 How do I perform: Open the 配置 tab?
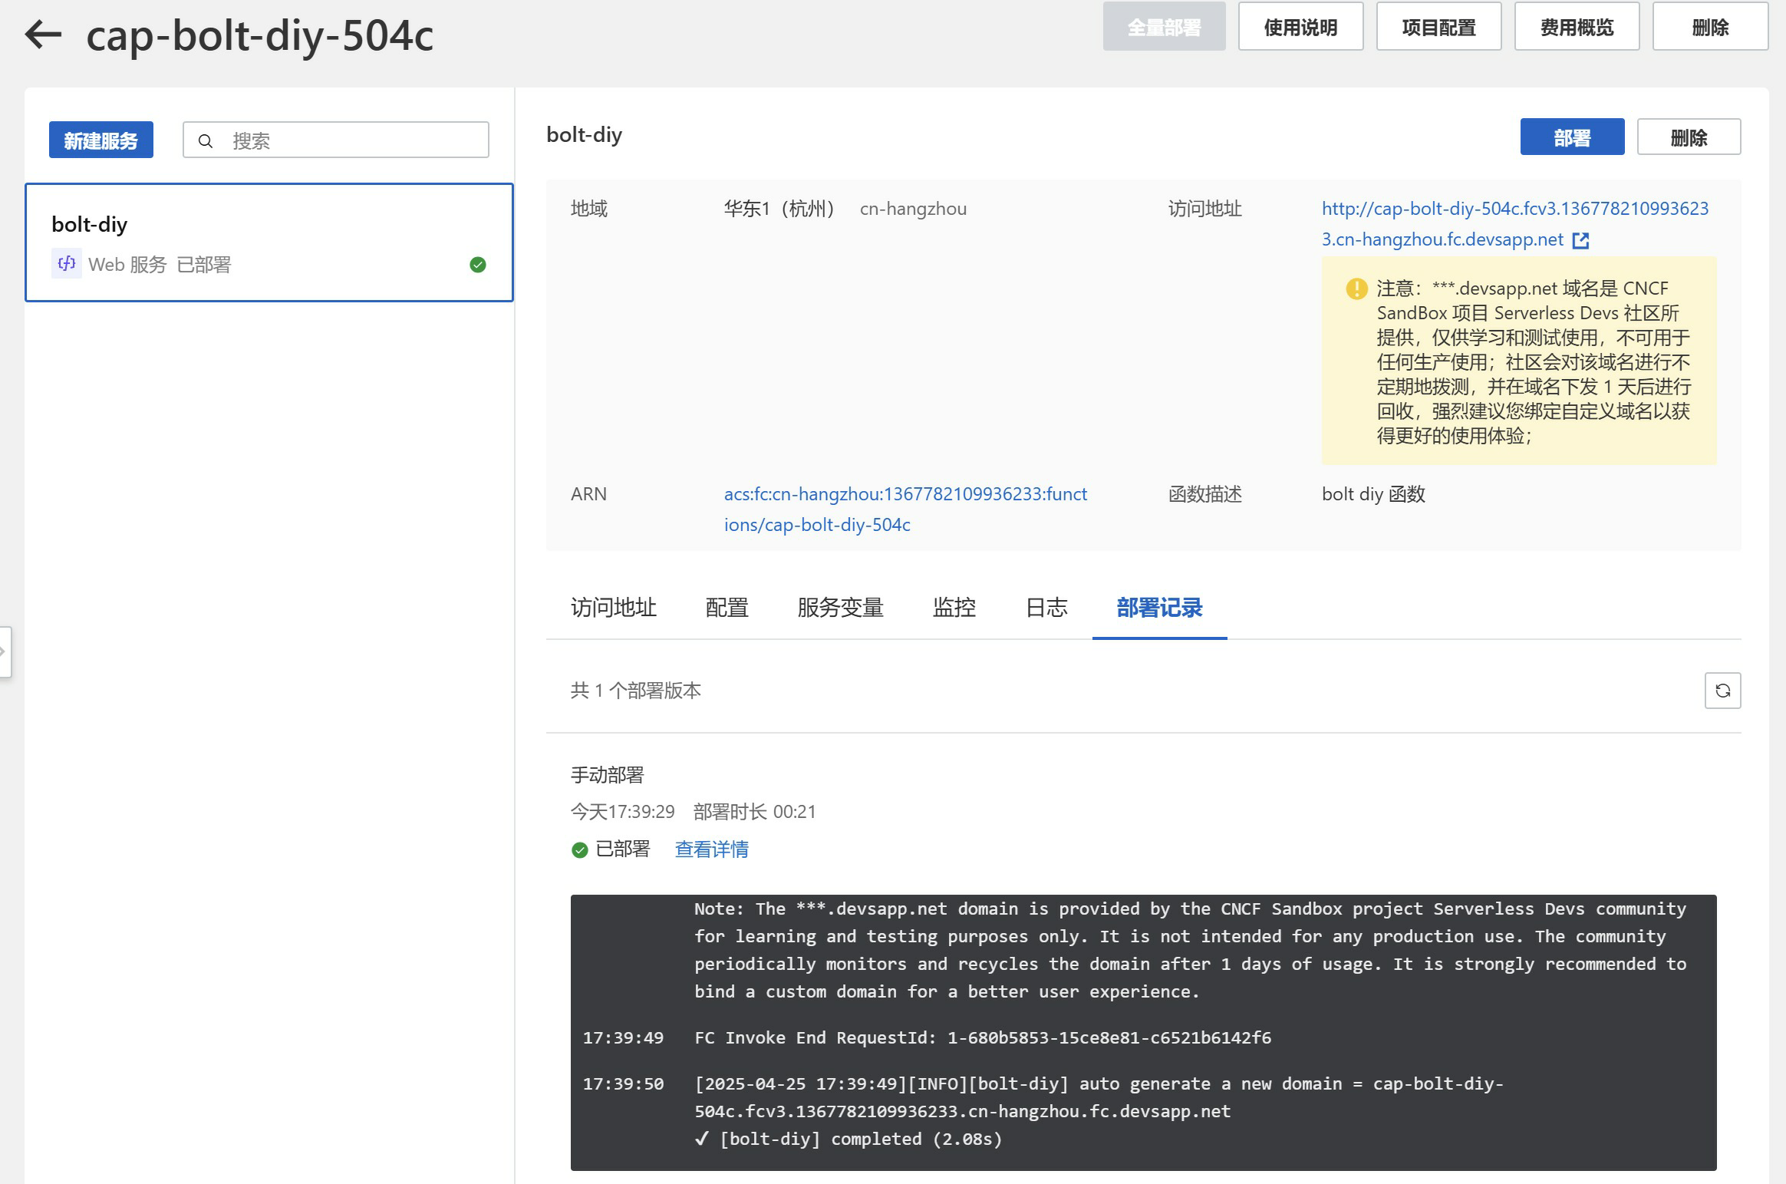click(x=727, y=608)
